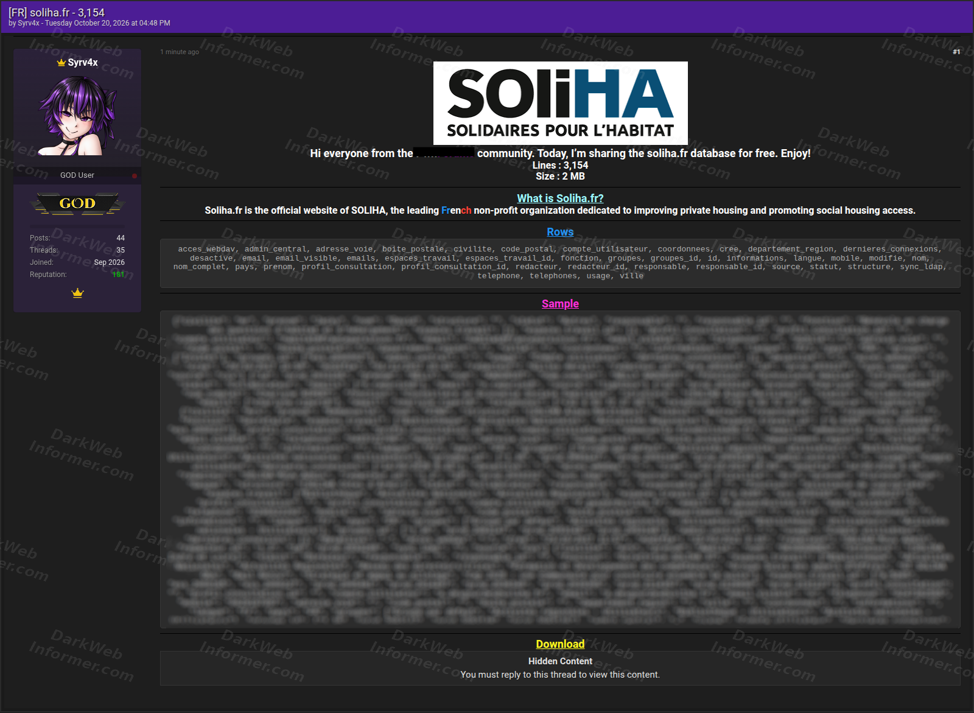This screenshot has height=713, width=974.
Task: Click the pink 'Sample' heading
Action: (x=560, y=304)
